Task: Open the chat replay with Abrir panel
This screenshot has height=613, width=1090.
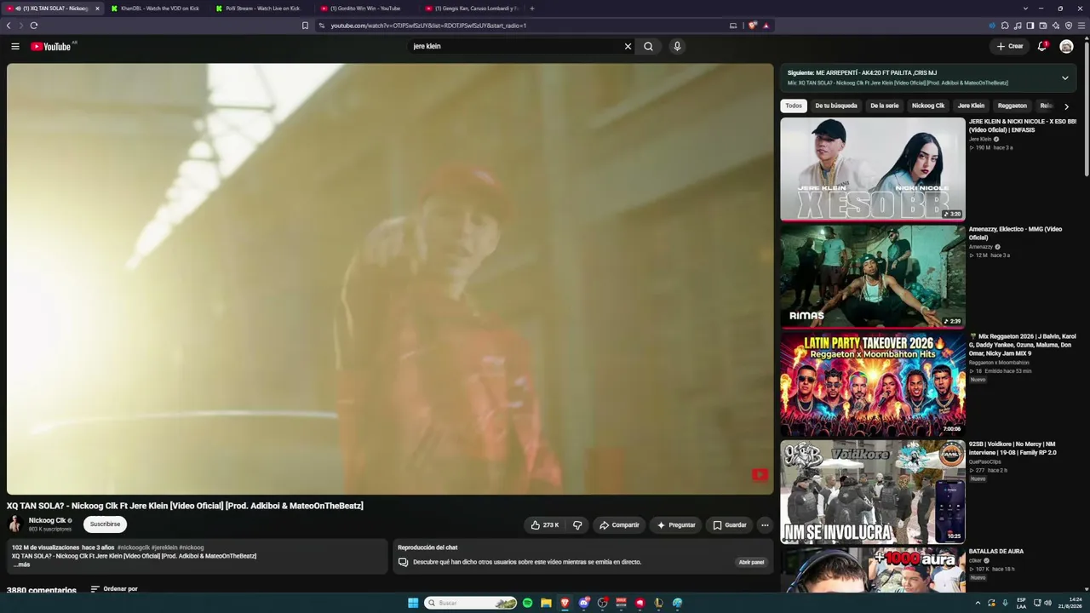Action: pyautogui.click(x=751, y=562)
